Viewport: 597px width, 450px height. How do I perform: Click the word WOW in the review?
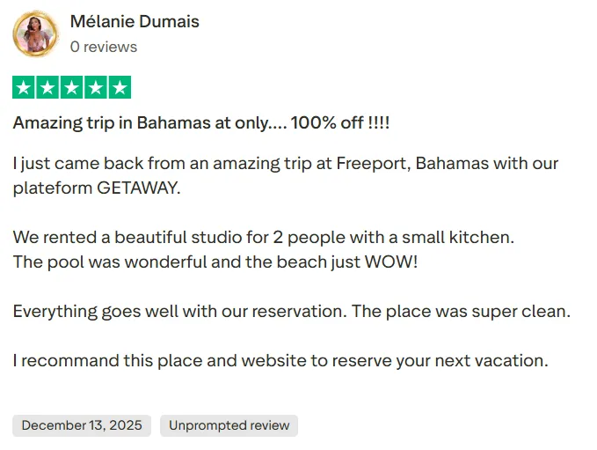(x=391, y=262)
